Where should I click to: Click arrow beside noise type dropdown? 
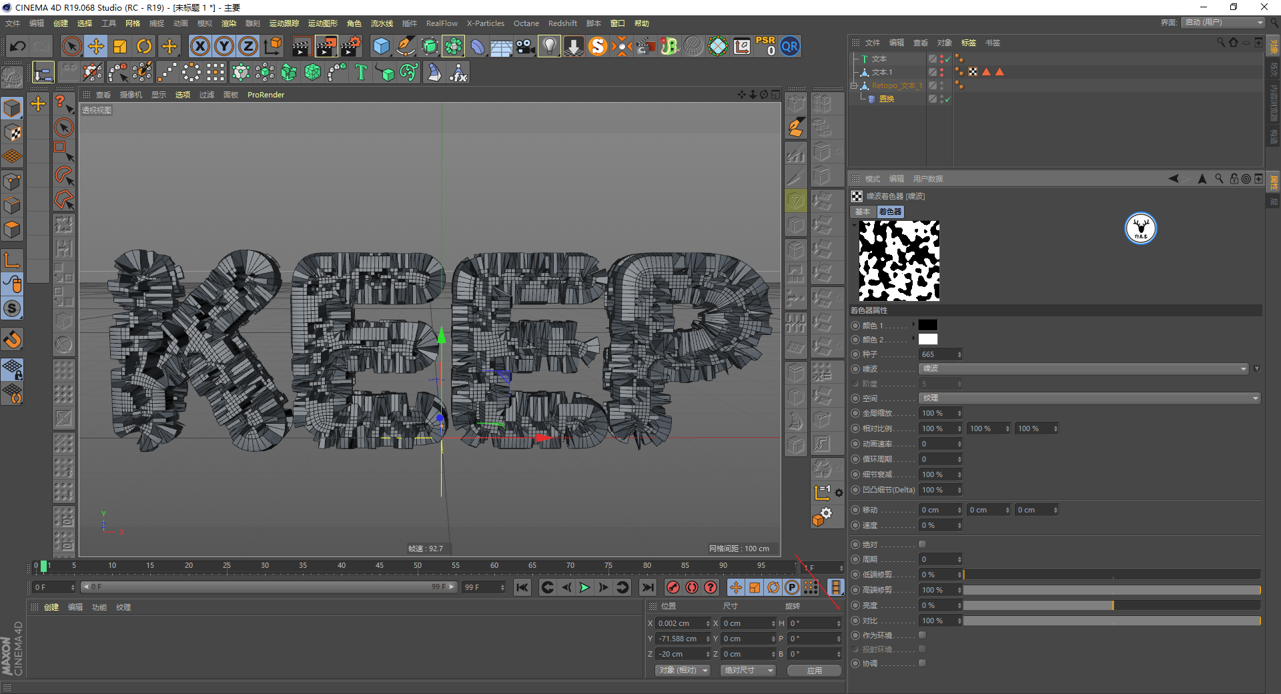pos(1257,368)
